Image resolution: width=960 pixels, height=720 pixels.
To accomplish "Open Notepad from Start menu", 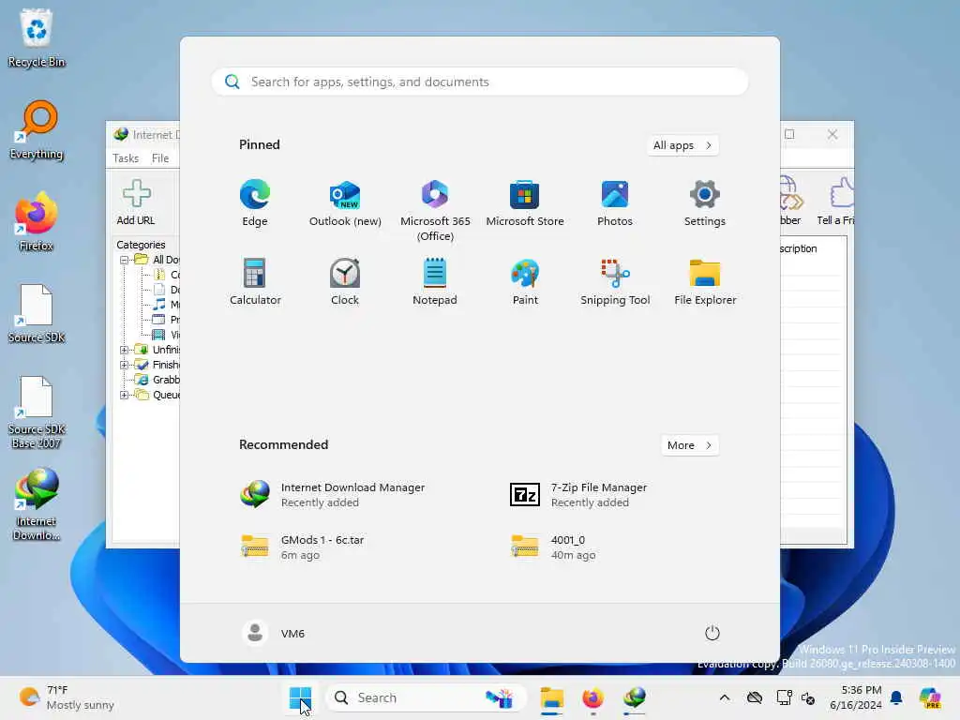I will click(x=435, y=281).
